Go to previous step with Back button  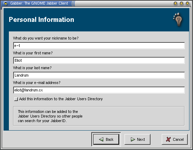point(106,139)
